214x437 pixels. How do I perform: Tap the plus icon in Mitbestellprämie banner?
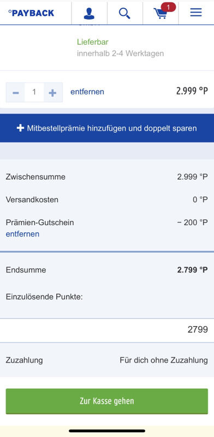(20, 128)
